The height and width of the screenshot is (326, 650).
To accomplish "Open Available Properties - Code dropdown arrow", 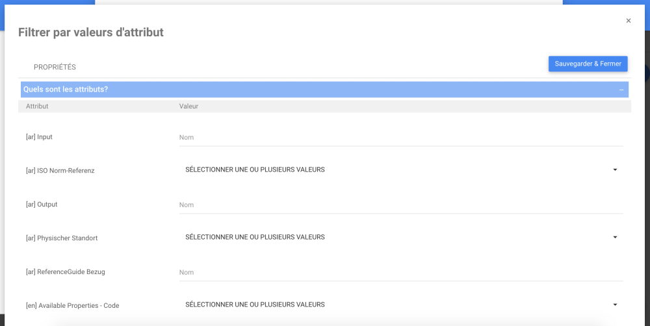I will (615, 305).
